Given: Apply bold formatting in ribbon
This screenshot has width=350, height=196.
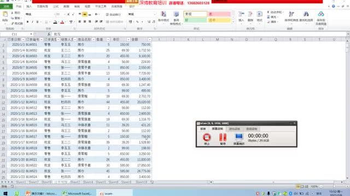Looking at the screenshot, I should point(27,22).
